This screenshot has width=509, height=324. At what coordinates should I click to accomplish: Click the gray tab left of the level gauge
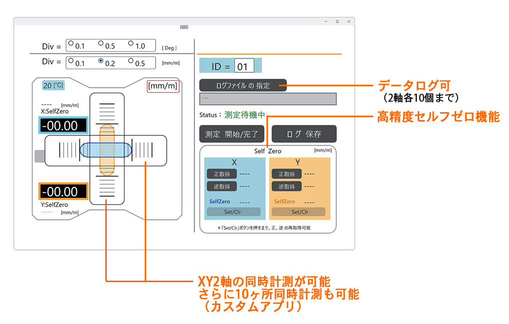39,157
